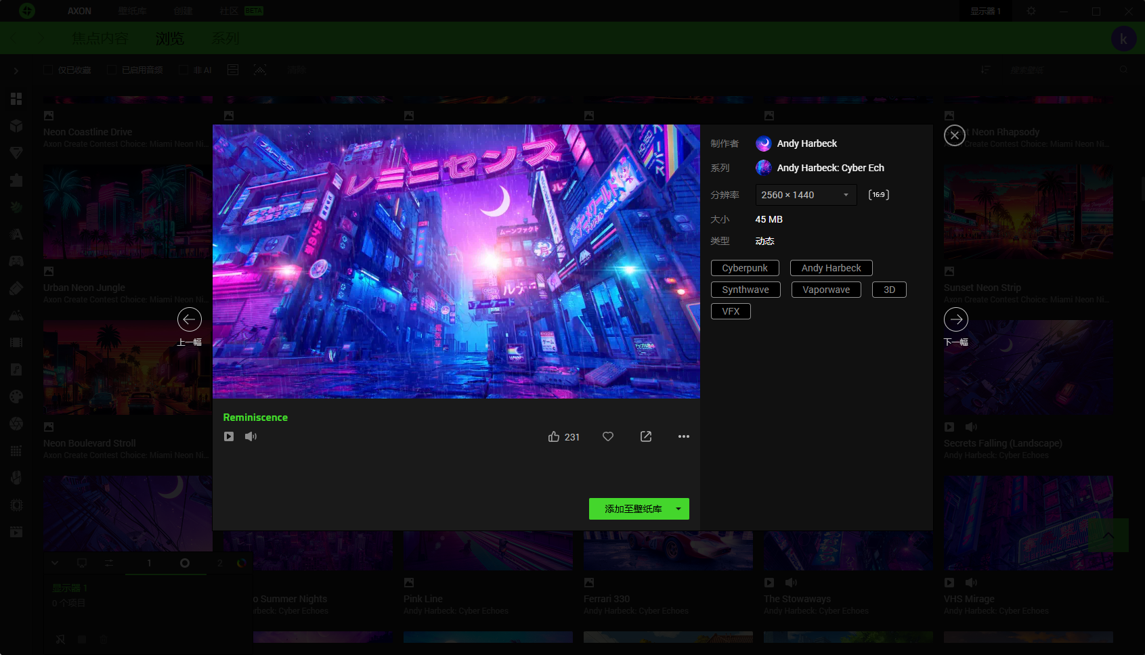Viewport: 1145px width, 655px height.
Task: Click the all-categories grid sidebar icon
Action: pyautogui.click(x=16, y=99)
